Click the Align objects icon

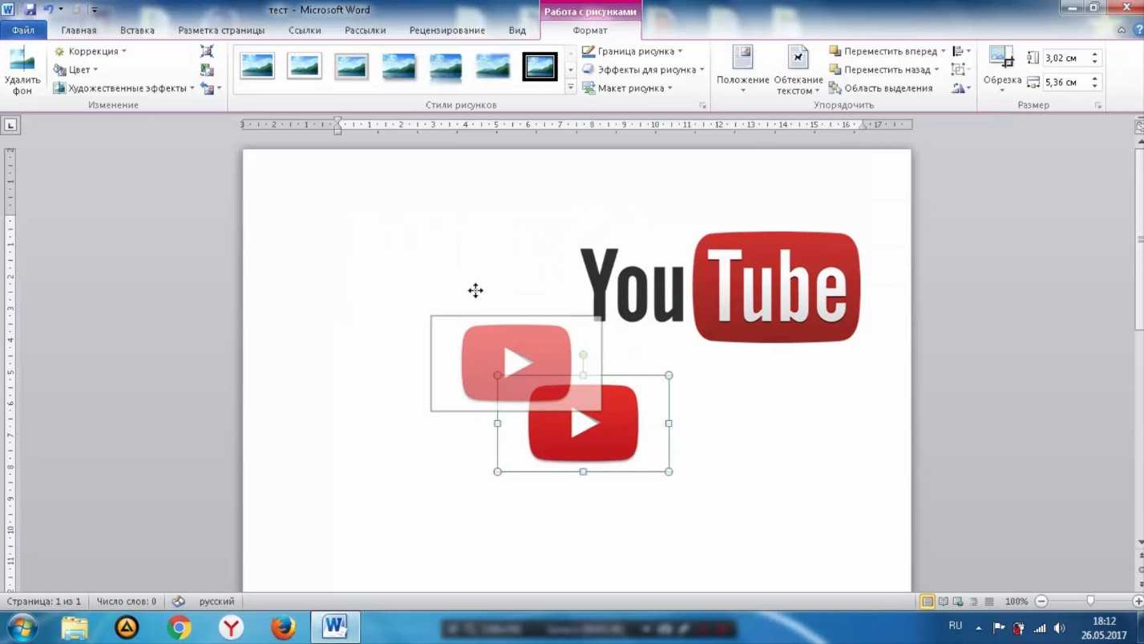[959, 51]
